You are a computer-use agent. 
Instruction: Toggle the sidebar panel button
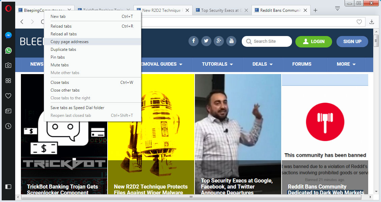pos(8,187)
